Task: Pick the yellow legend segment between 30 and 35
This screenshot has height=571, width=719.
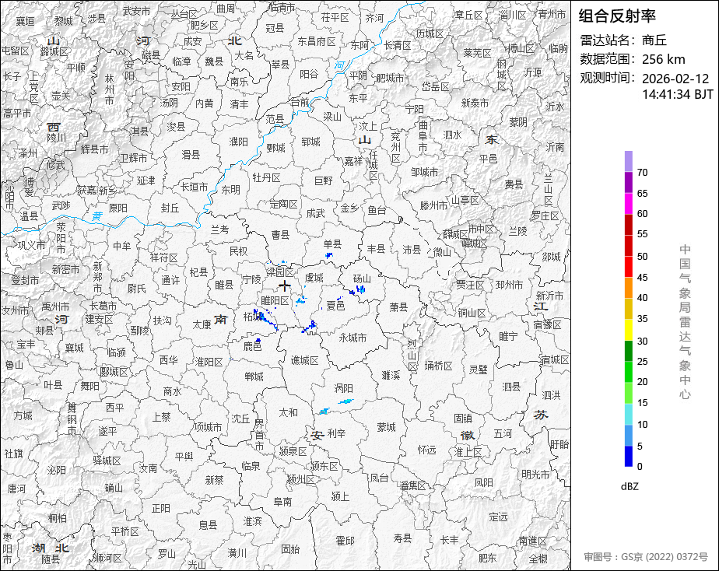Action: click(628, 330)
